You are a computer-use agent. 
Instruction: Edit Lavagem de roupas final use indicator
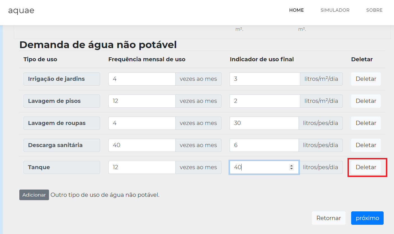(264, 123)
